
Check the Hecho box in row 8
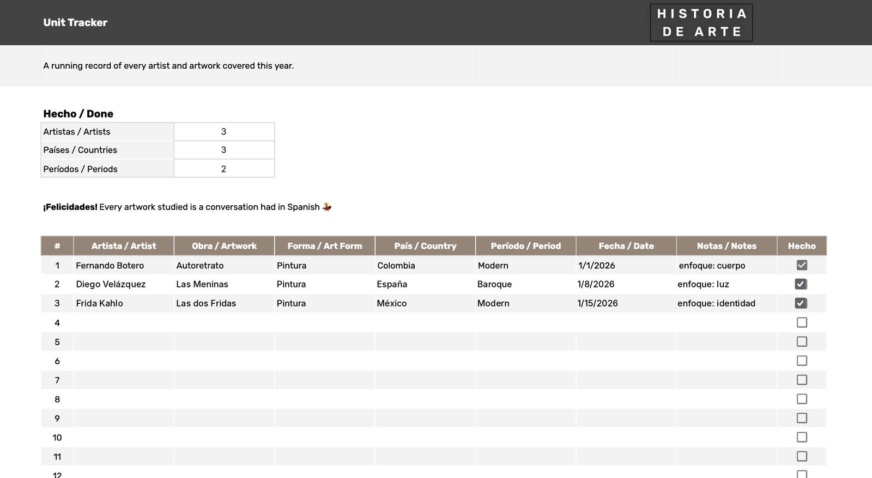coord(802,399)
